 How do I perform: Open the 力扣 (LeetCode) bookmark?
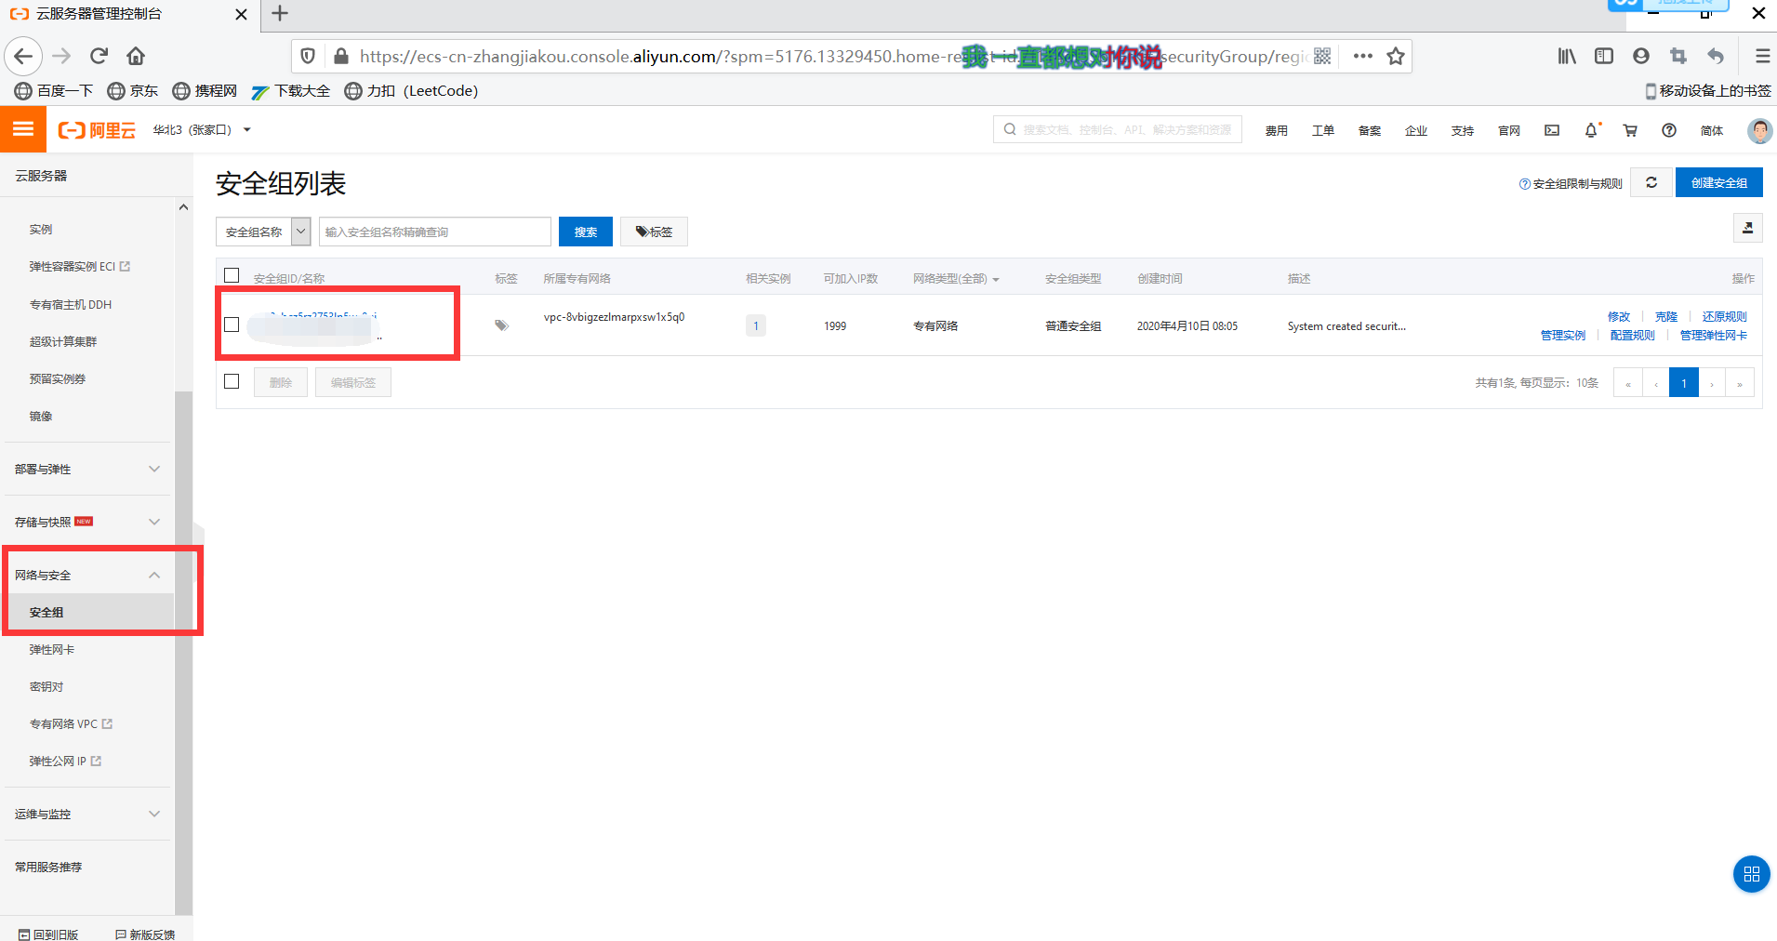(x=411, y=90)
